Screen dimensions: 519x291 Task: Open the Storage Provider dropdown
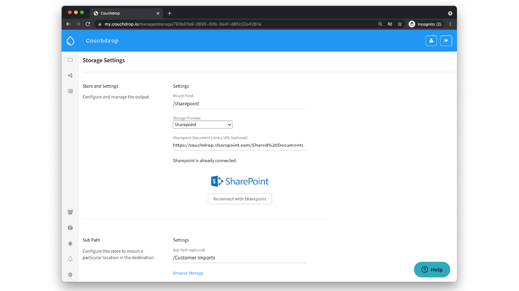point(203,125)
